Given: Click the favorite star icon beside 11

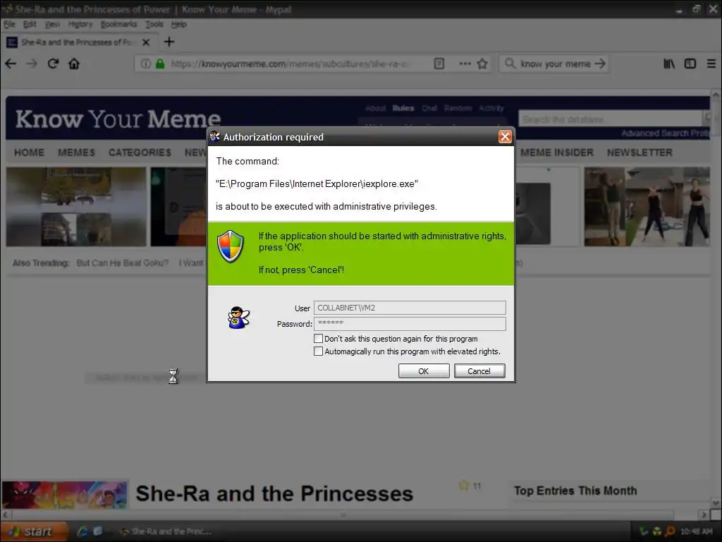Looking at the screenshot, I should [464, 486].
